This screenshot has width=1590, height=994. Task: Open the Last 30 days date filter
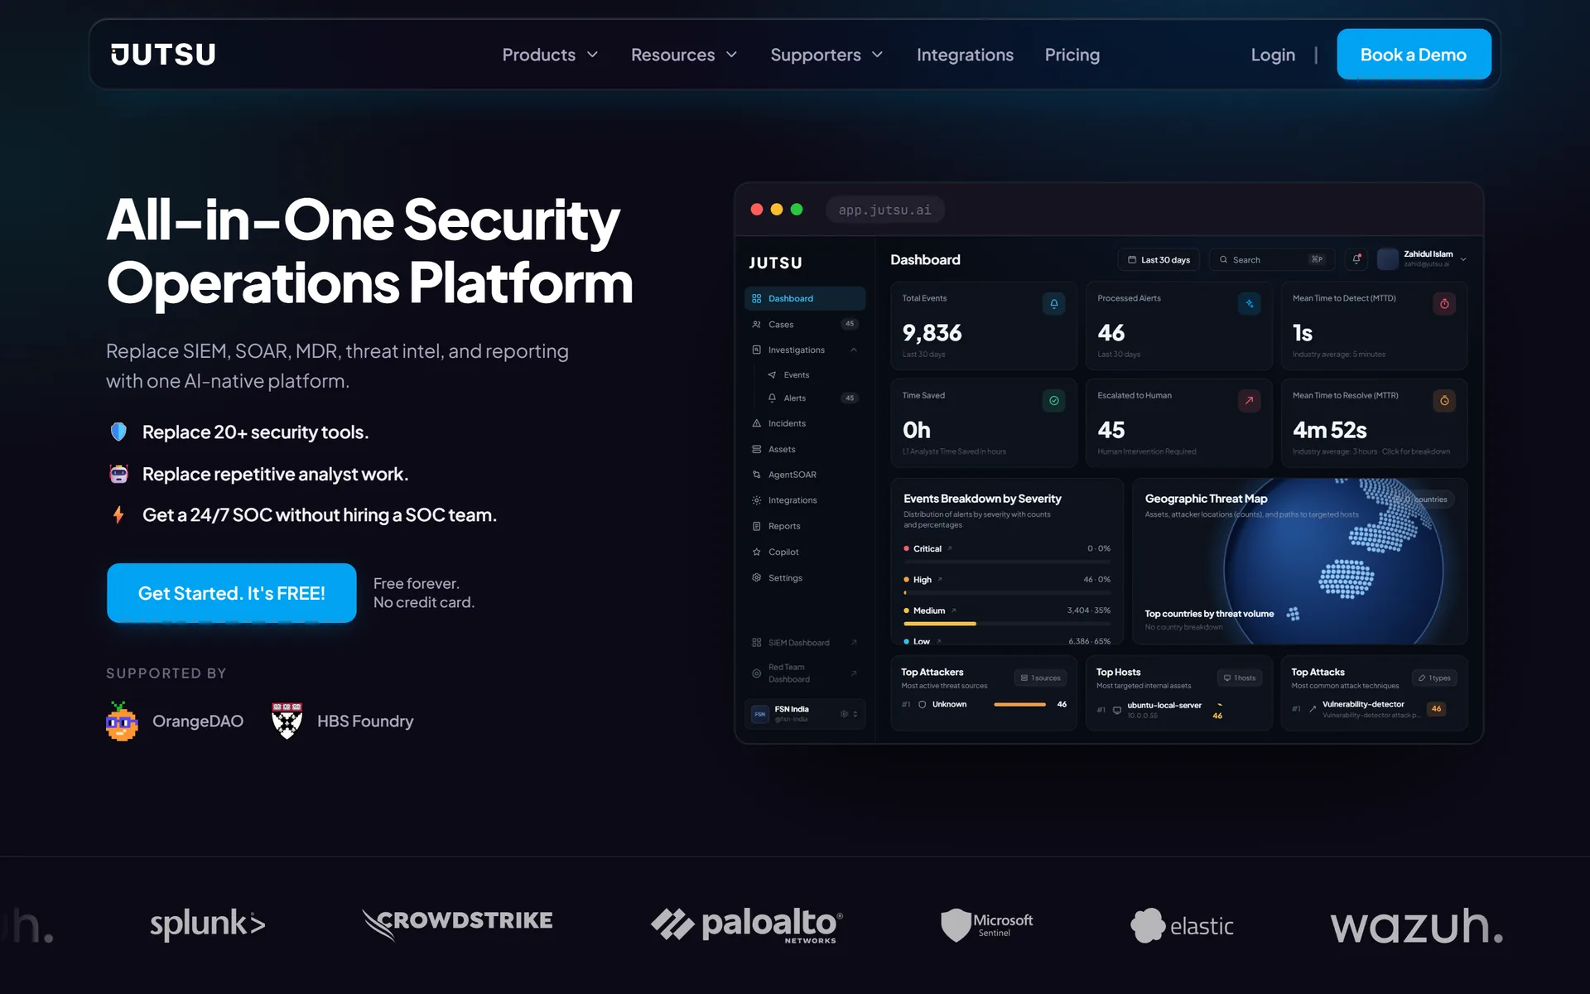coord(1159,260)
